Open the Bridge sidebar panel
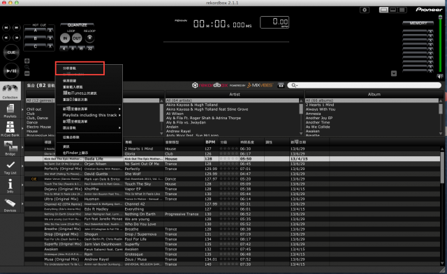This screenshot has height=274, width=447. click(10, 148)
